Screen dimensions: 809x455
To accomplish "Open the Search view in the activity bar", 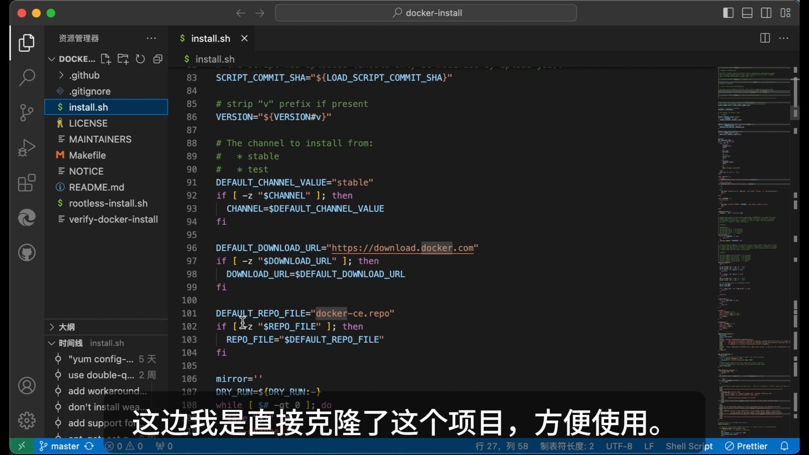I will 27,78.
